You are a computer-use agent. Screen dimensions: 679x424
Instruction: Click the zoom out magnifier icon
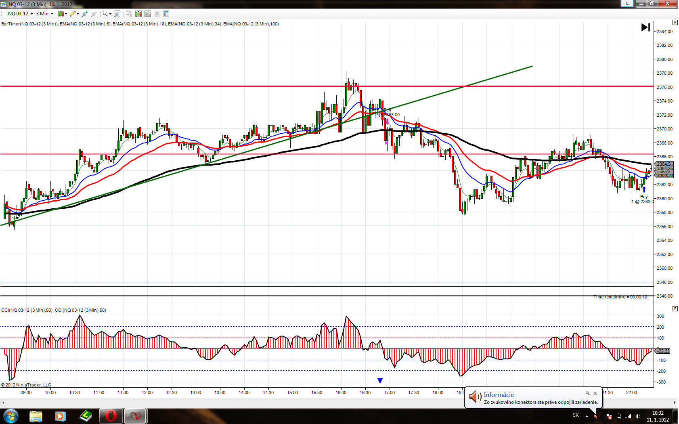click(x=94, y=14)
